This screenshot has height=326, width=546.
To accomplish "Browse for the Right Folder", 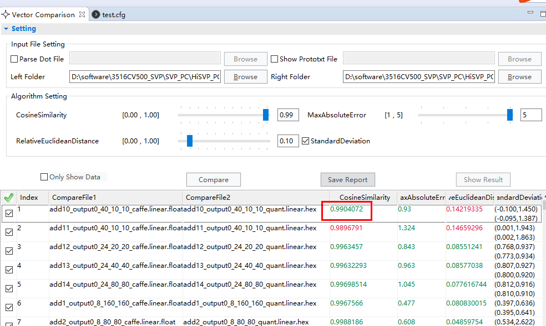I will (x=519, y=77).
